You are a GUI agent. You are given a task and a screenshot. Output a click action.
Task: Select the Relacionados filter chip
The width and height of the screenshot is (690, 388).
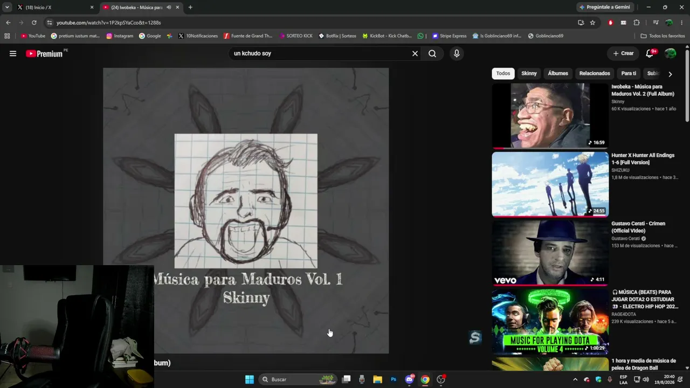coord(595,73)
